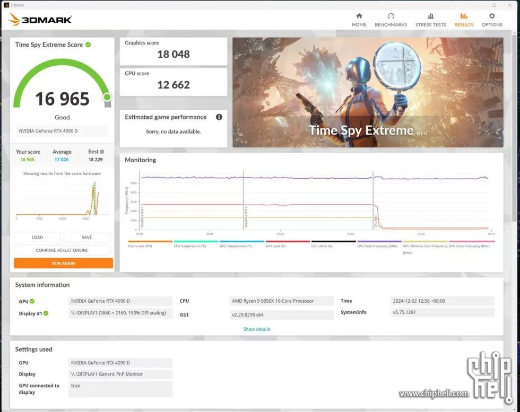Click System information GPU field value
Image resolution: width=520 pixels, height=412 pixels.
coord(120,301)
